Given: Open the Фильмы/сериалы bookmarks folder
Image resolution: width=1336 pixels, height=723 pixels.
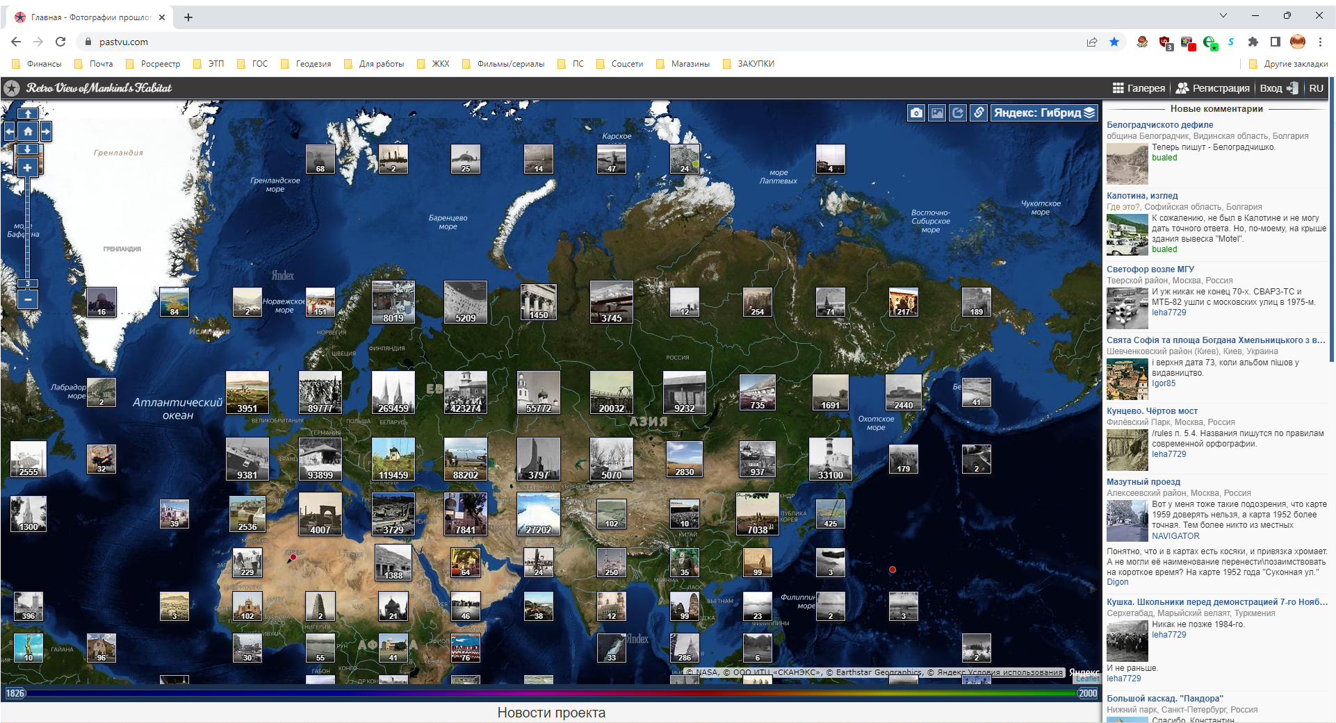Looking at the screenshot, I should coord(503,64).
